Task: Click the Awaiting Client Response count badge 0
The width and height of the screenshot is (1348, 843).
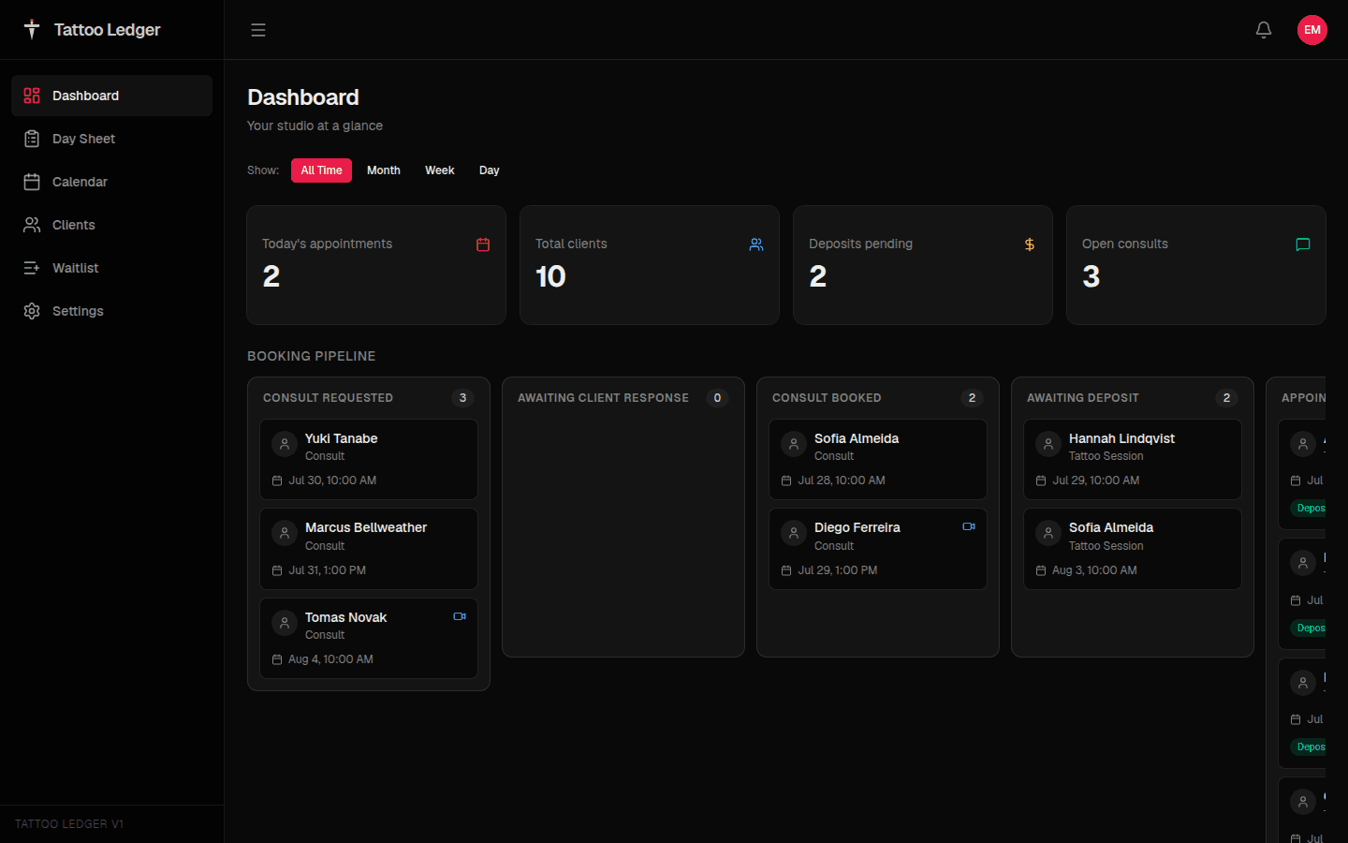Action: [x=717, y=398]
